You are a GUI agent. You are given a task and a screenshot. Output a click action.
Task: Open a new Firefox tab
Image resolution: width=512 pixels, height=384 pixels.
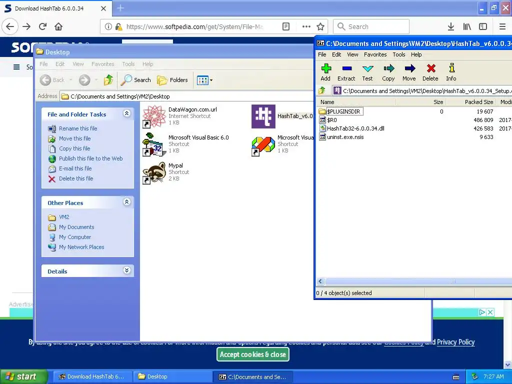(120, 8)
